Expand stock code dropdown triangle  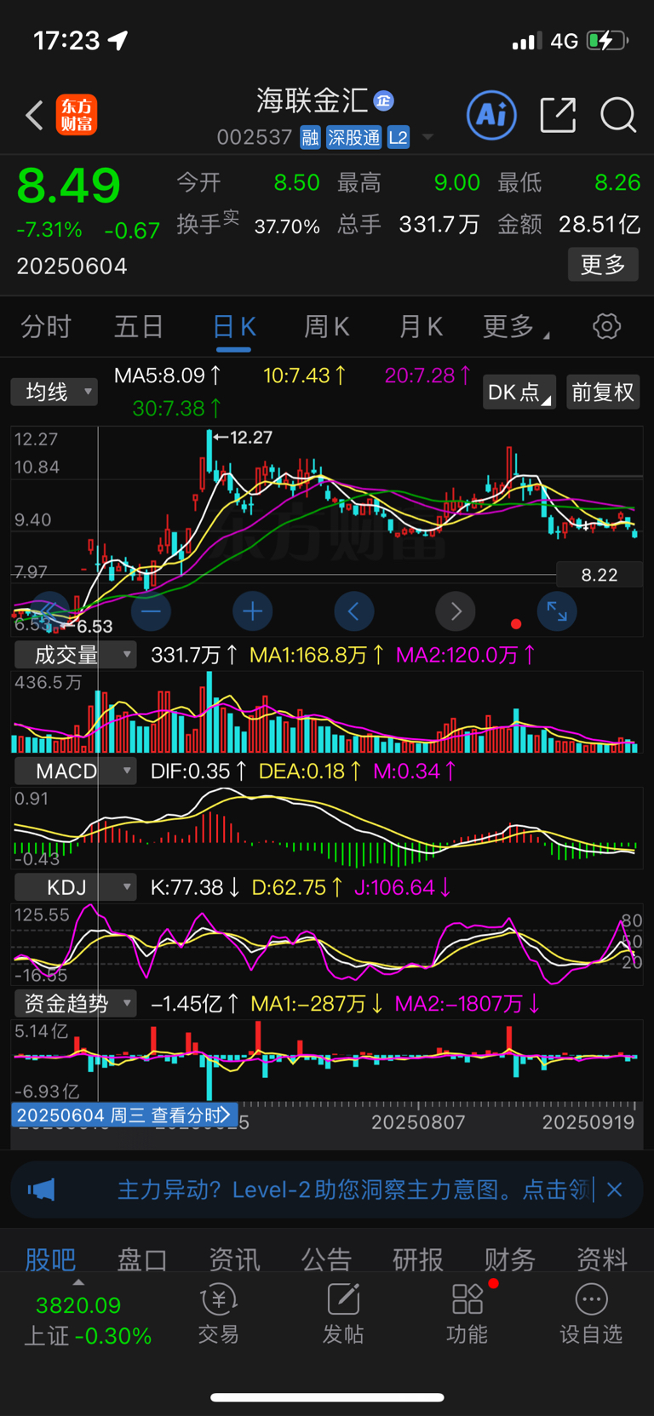(x=427, y=137)
